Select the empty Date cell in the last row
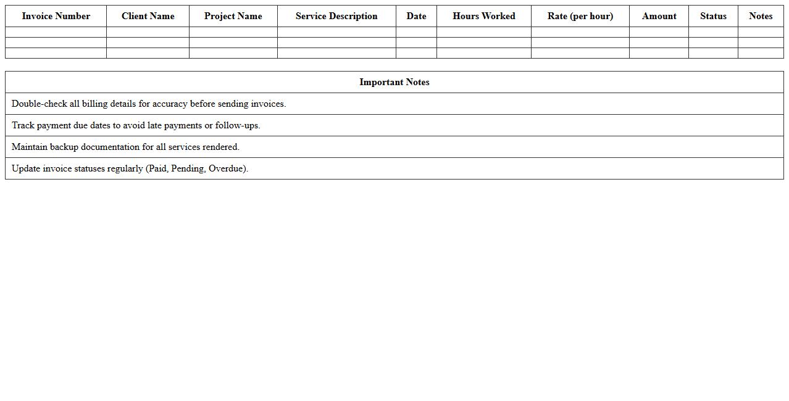The image size is (789, 401). coord(416,54)
